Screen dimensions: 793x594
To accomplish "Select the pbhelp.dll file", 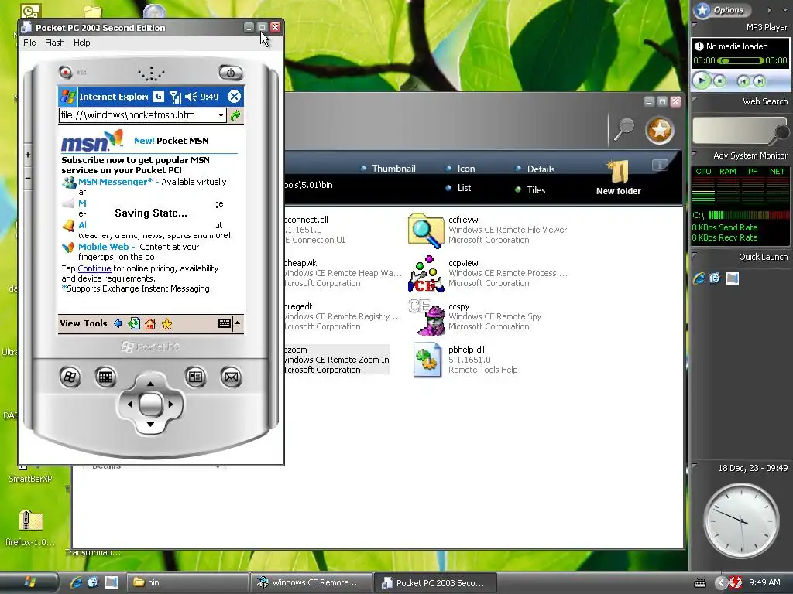I will click(x=465, y=360).
